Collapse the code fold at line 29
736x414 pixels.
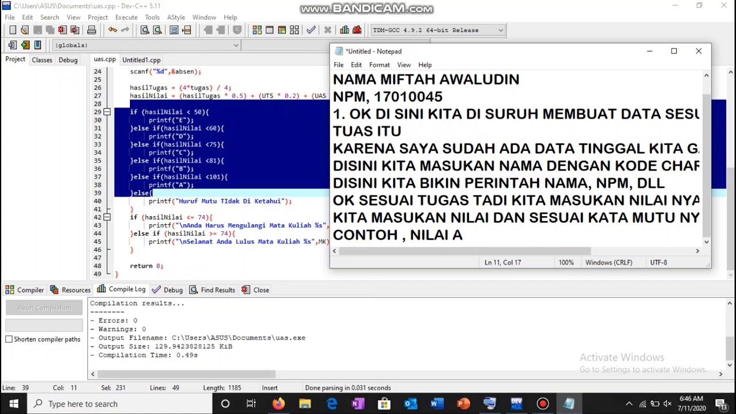[x=107, y=112]
